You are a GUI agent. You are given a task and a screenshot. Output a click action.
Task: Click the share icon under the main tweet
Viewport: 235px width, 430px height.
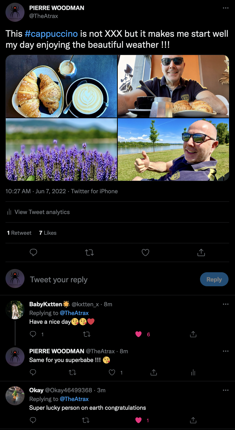click(x=201, y=252)
